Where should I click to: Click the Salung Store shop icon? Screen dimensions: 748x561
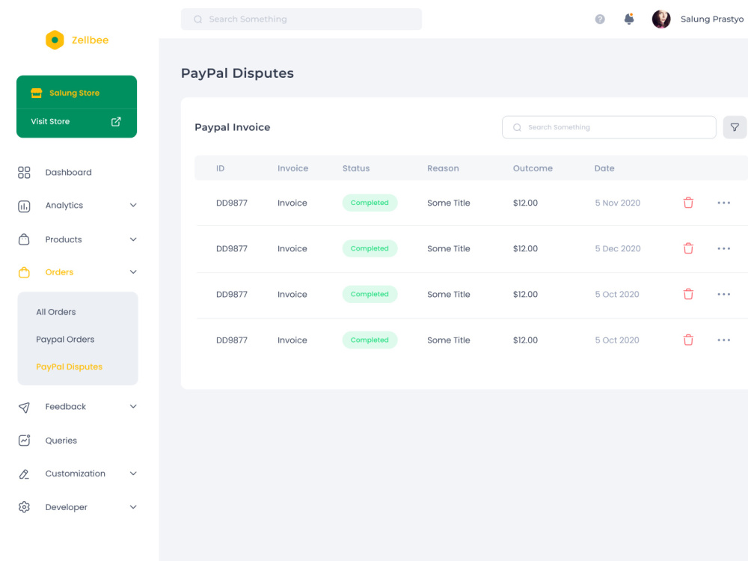coord(36,93)
